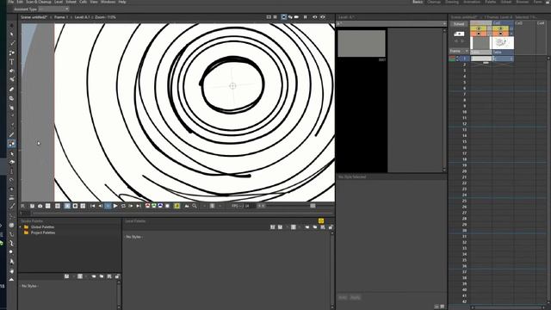Select the Type tool in the toolbar
Image resolution: width=551 pixels, height=310 pixels.
[x=11, y=62]
